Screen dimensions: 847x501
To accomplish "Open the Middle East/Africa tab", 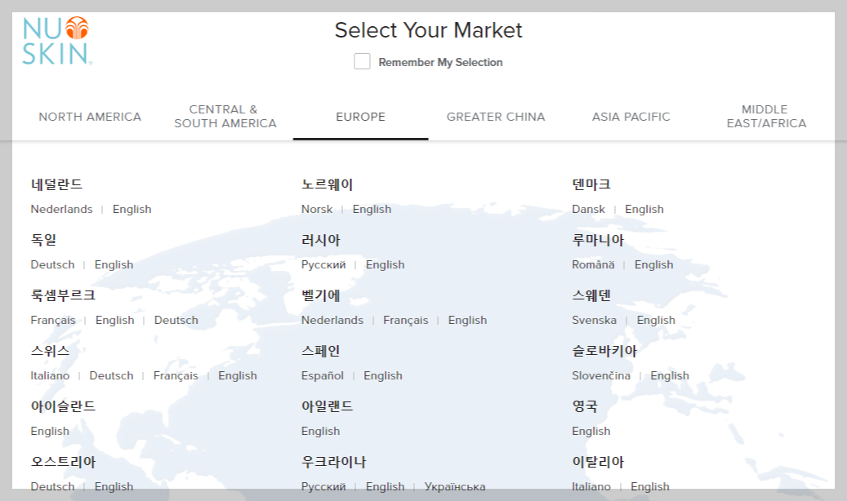I will click(766, 117).
